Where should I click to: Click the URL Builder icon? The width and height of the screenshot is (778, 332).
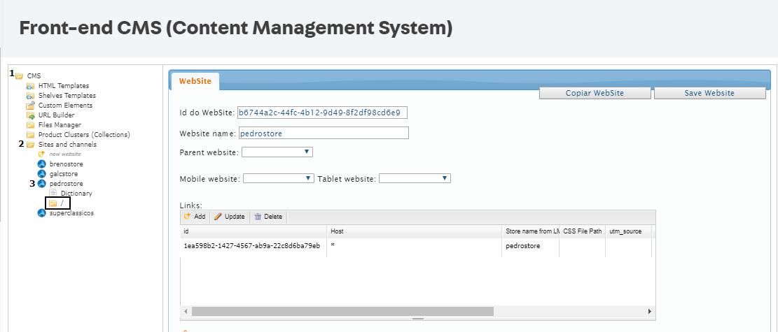click(x=30, y=115)
